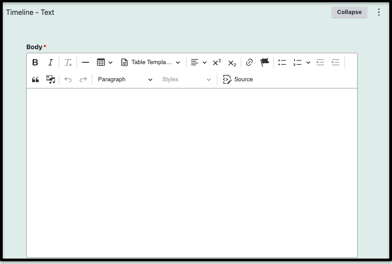
Task: Open the three-dot options menu
Action: point(379,12)
